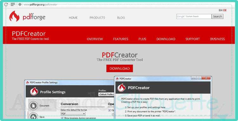Screen dimensions: 238x121
Task: Open DOWNLOAD tab in the red bar
Action: coord(166,39)
